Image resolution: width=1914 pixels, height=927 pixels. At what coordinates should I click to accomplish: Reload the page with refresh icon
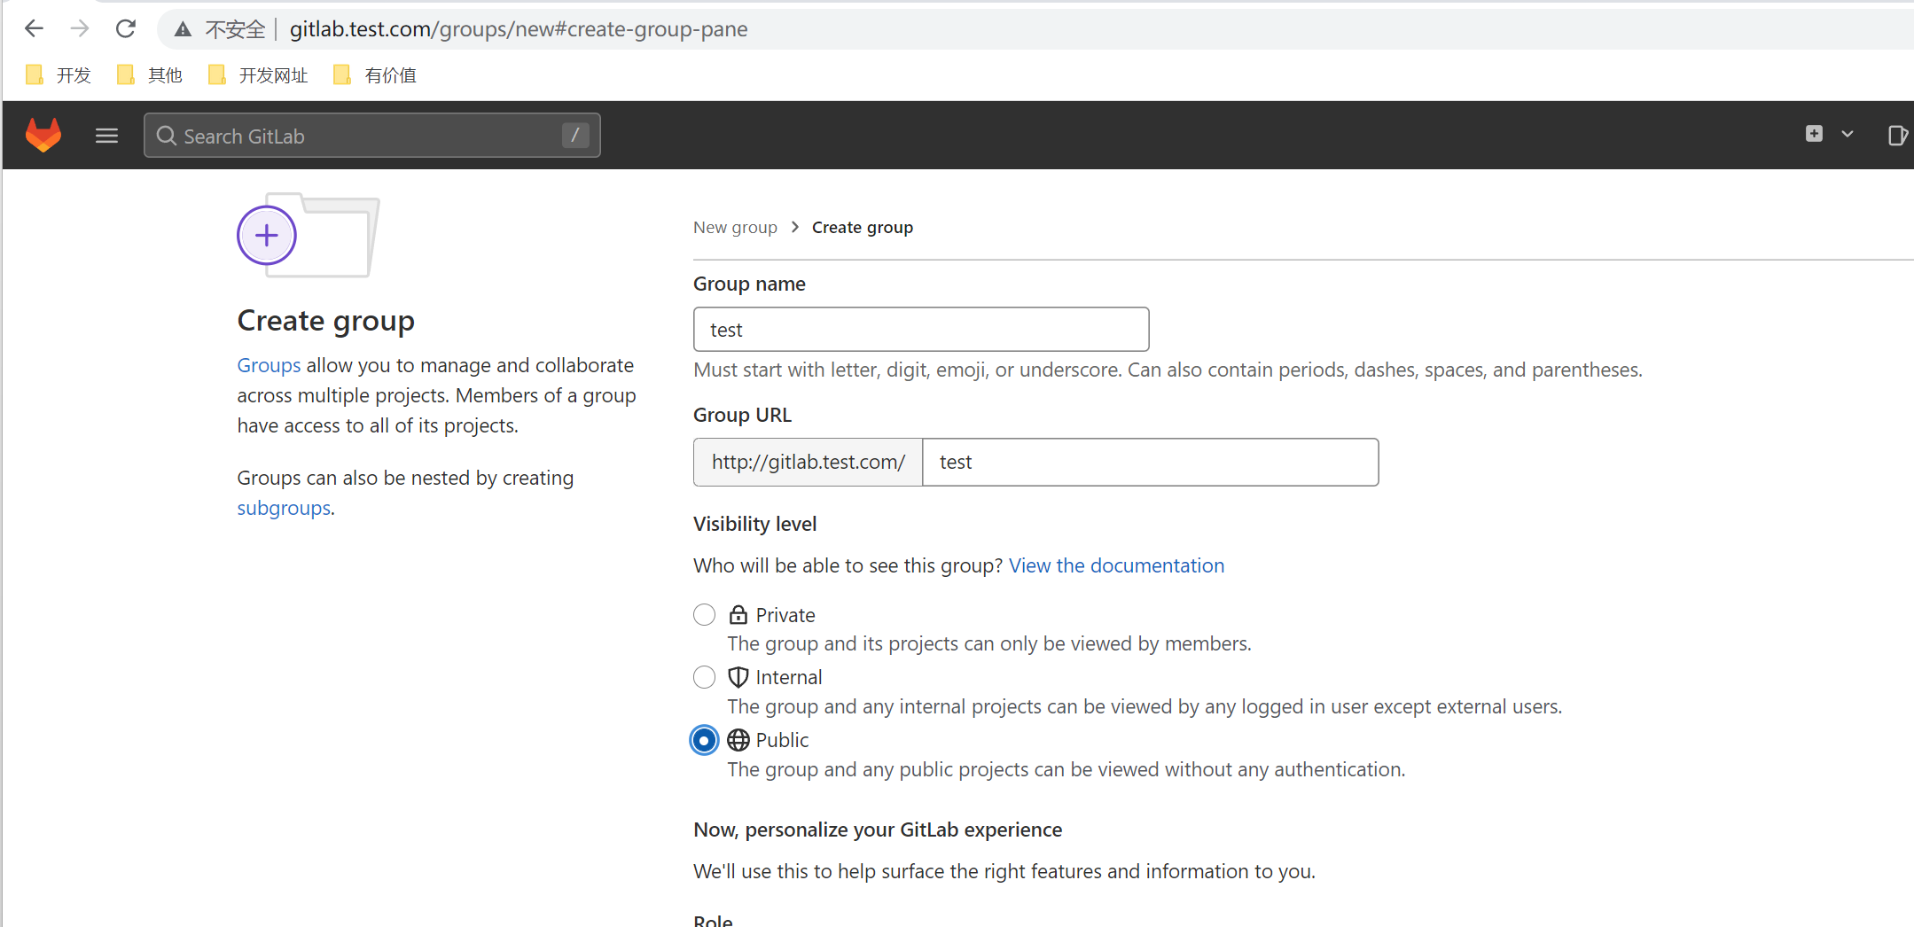[x=126, y=29]
